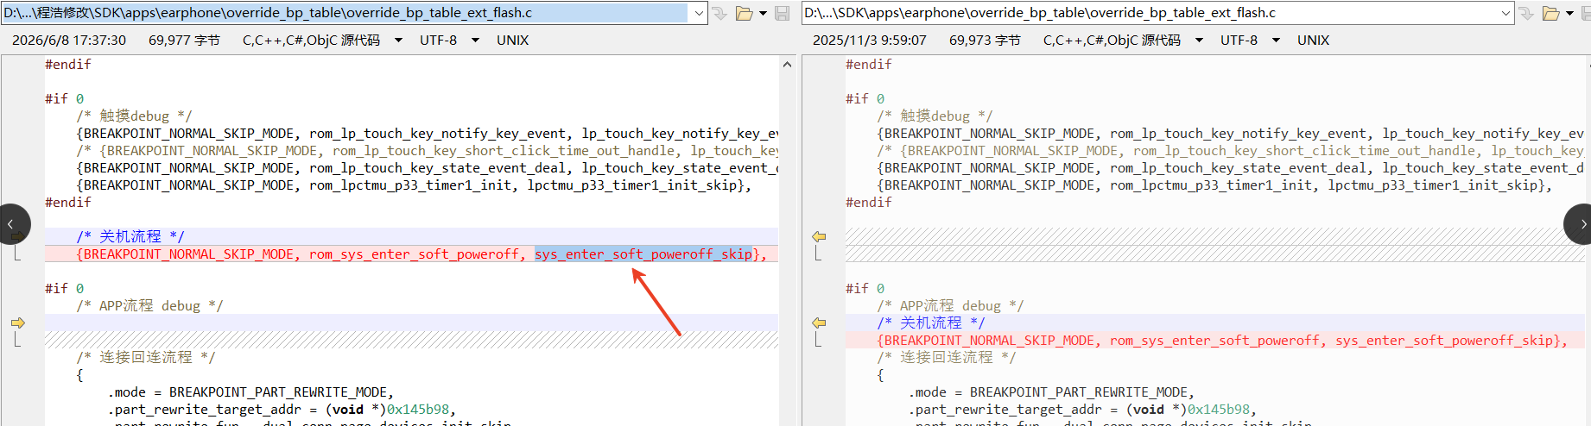This screenshot has height=426, width=1591.
Task: Open the right browse folder dropdown arrow
Action: pyautogui.click(x=1569, y=13)
